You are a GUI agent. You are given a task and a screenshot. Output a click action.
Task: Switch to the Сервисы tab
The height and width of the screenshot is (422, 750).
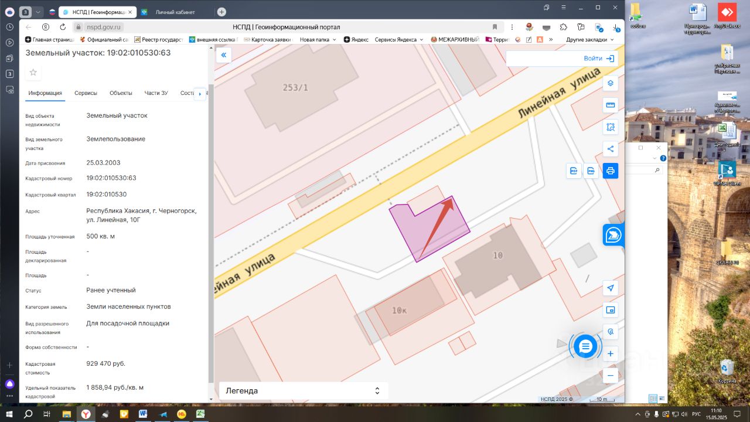[x=86, y=93]
